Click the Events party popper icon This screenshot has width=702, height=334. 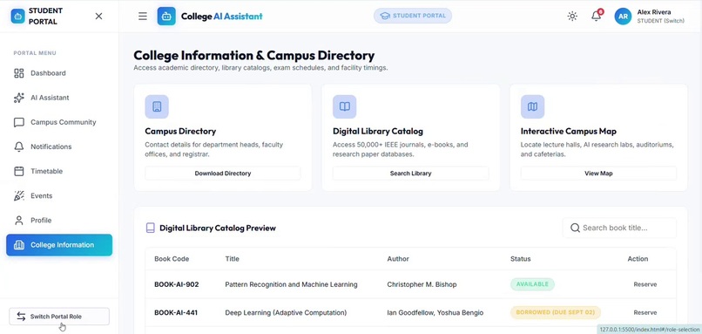coord(19,196)
